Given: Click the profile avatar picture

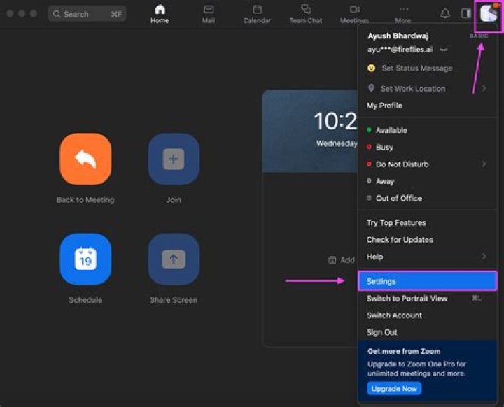Looking at the screenshot, I should click(x=488, y=15).
